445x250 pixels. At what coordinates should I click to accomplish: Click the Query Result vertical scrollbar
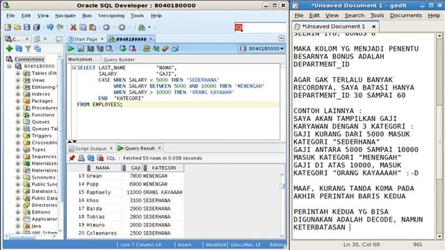[282, 205]
